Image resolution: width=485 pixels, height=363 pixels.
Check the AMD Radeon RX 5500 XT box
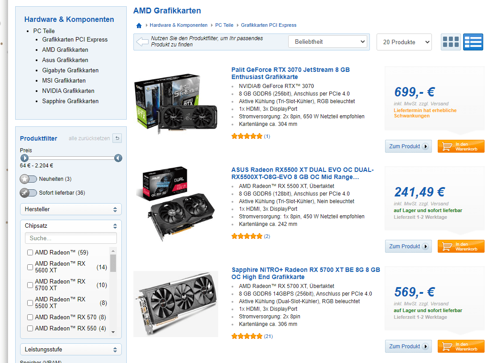(30, 303)
